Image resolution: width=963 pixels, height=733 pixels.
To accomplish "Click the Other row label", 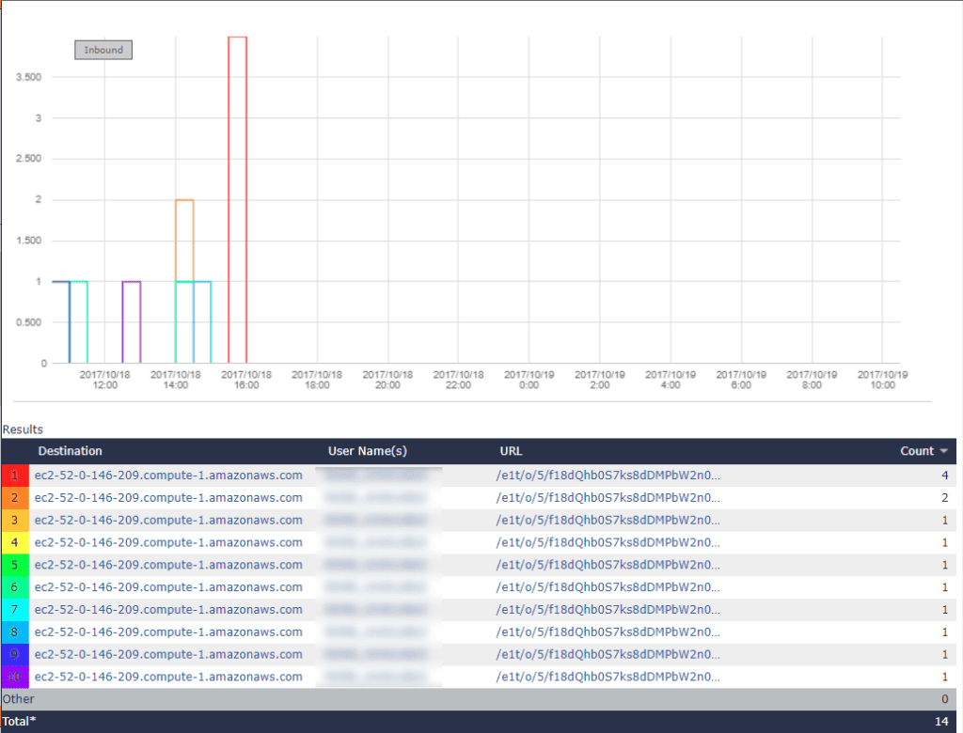I will 19,699.
